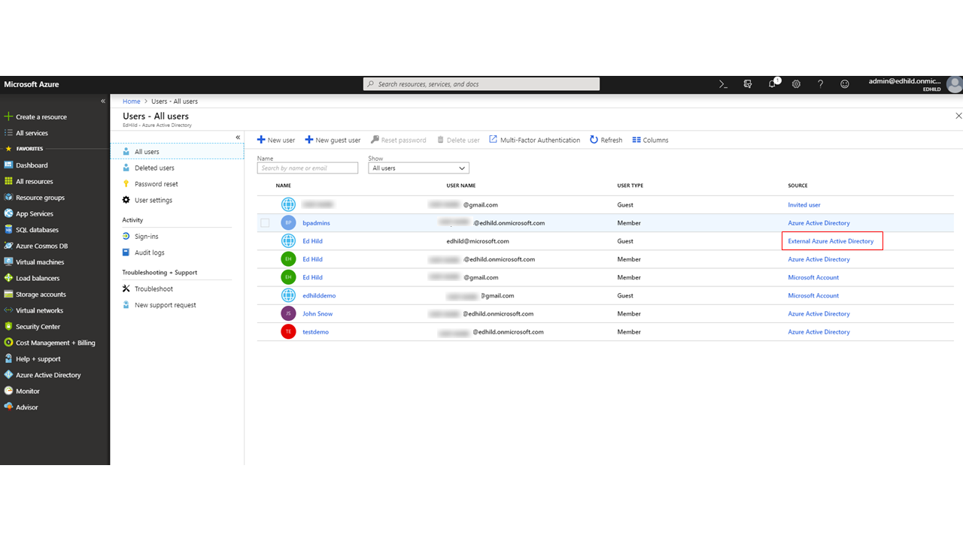Open the bpadmins user
The image size is (963, 541).
316,223
